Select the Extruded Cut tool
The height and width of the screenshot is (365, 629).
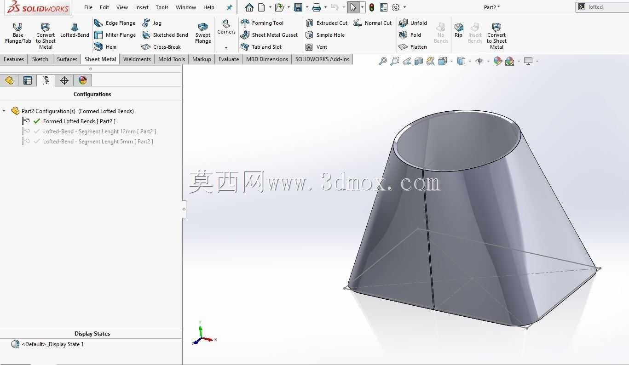tap(327, 23)
